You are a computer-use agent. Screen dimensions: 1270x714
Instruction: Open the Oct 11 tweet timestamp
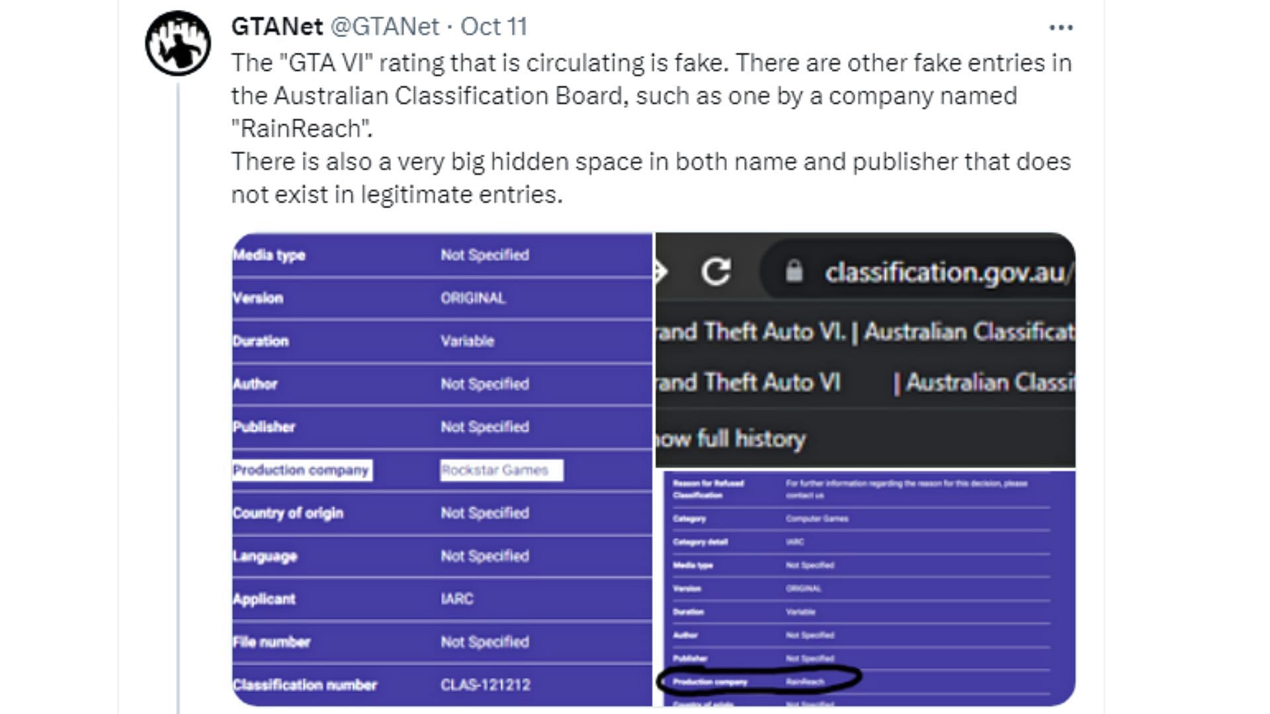(x=493, y=26)
